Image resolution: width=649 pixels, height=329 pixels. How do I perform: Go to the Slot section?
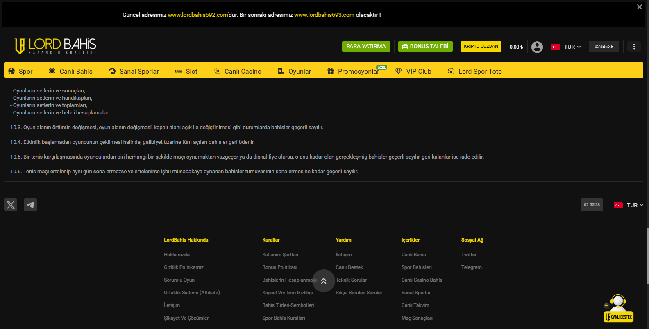click(186, 71)
